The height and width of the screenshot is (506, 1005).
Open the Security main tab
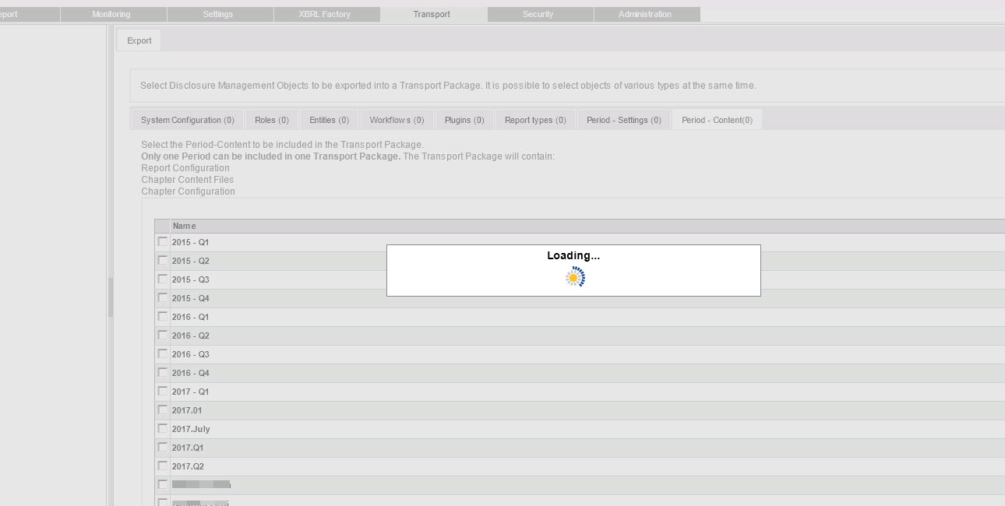(x=540, y=14)
